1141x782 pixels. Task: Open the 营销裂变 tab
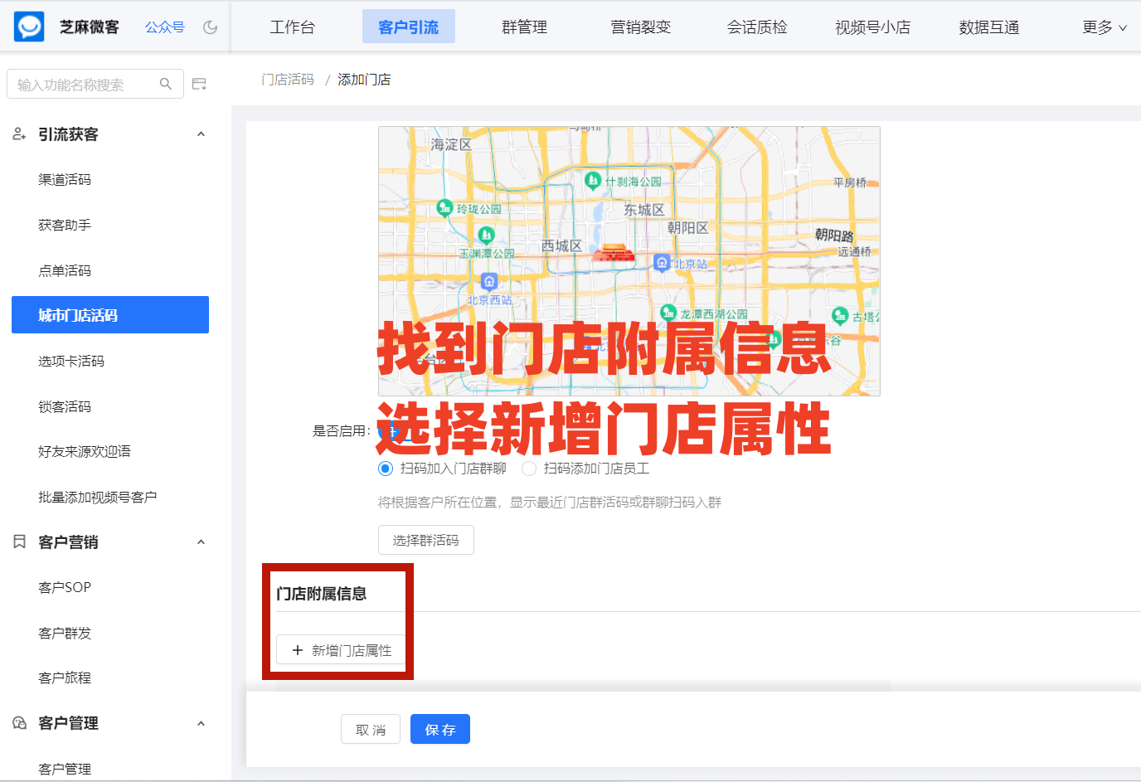tap(641, 27)
